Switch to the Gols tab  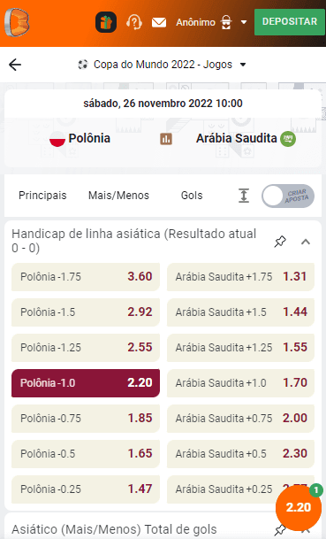pos(192,196)
